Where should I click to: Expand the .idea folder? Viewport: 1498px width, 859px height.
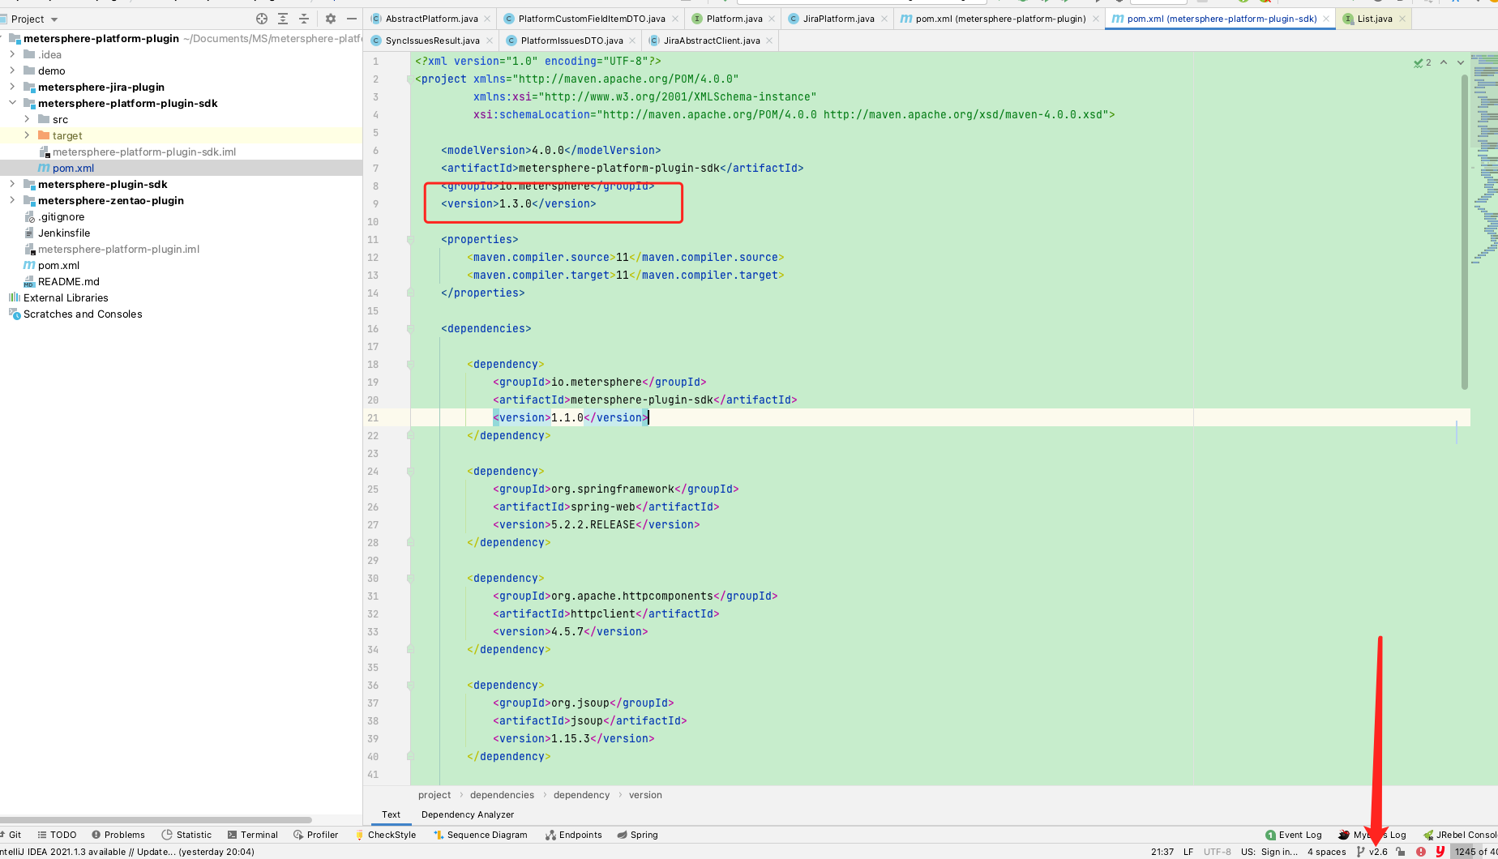point(12,54)
